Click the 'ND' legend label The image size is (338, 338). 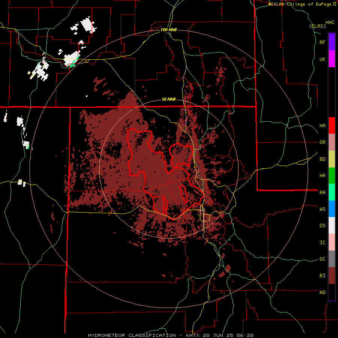pyautogui.click(x=323, y=293)
